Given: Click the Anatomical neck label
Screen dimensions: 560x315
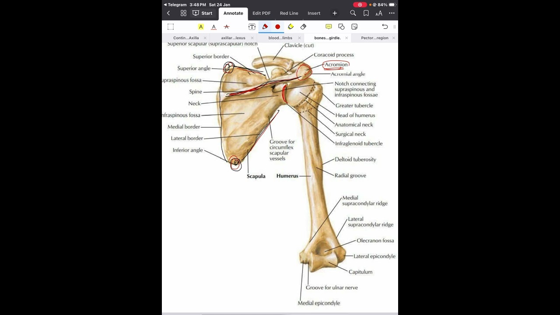Looking at the screenshot, I should tap(354, 125).
